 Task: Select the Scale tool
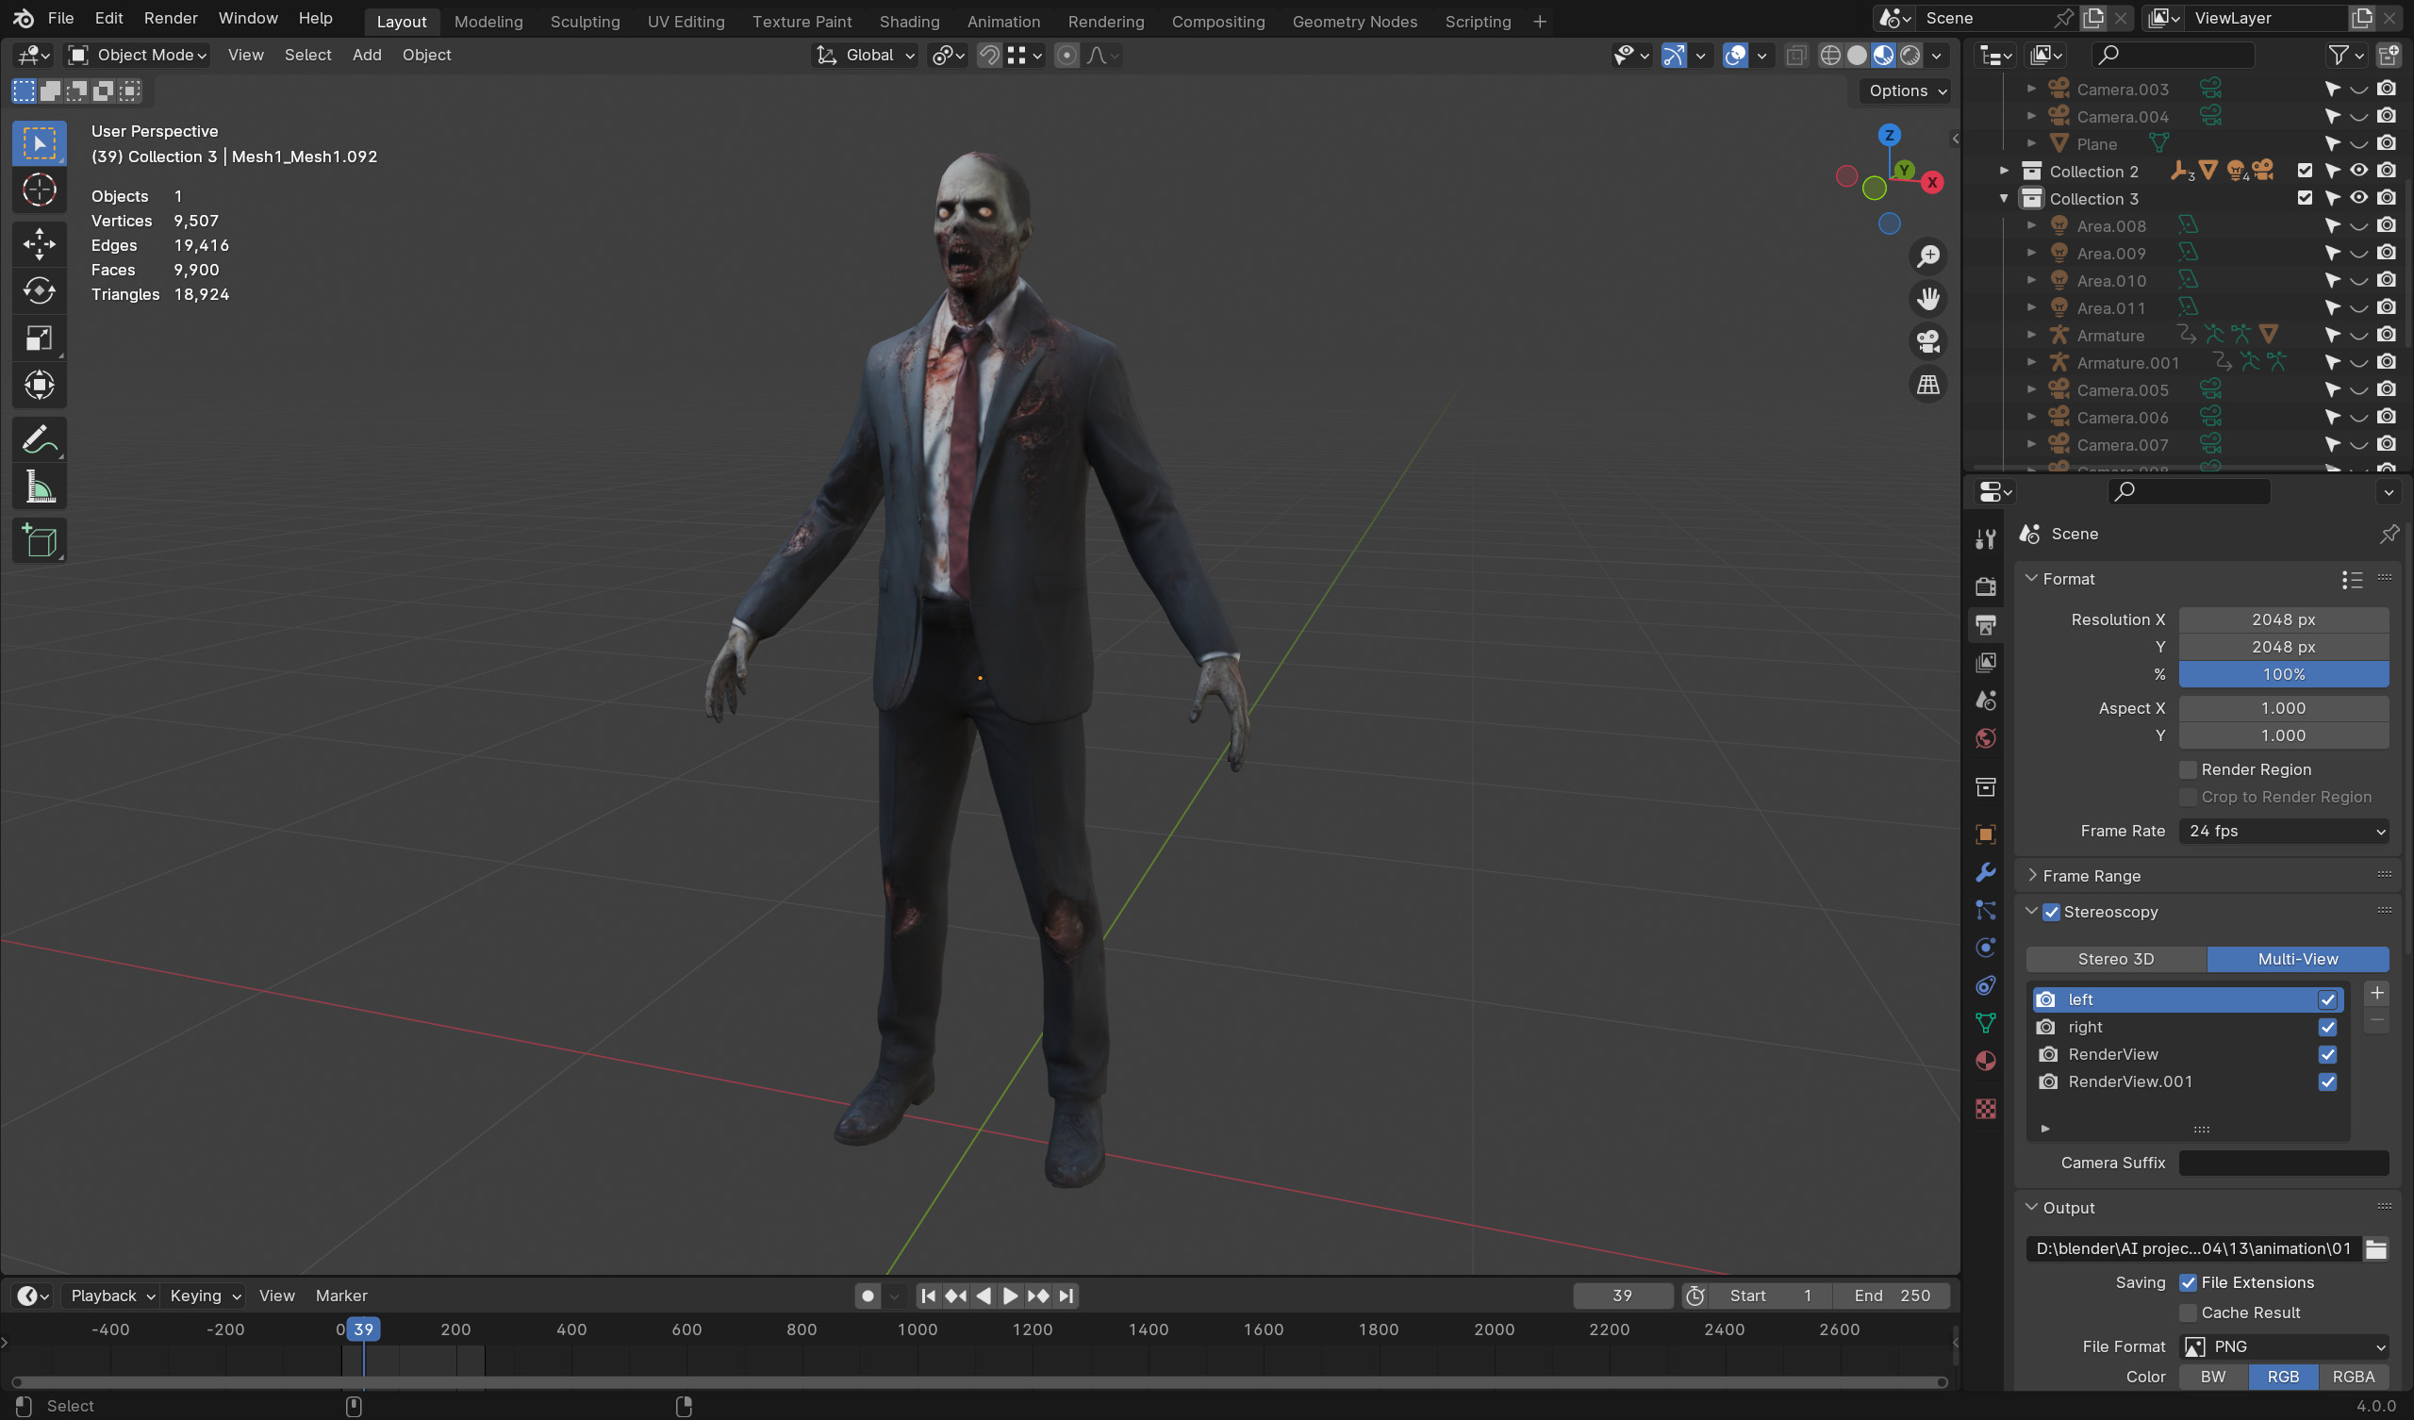(40, 338)
